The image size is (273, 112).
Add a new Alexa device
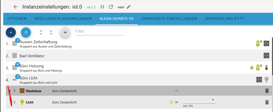tap(11, 32)
